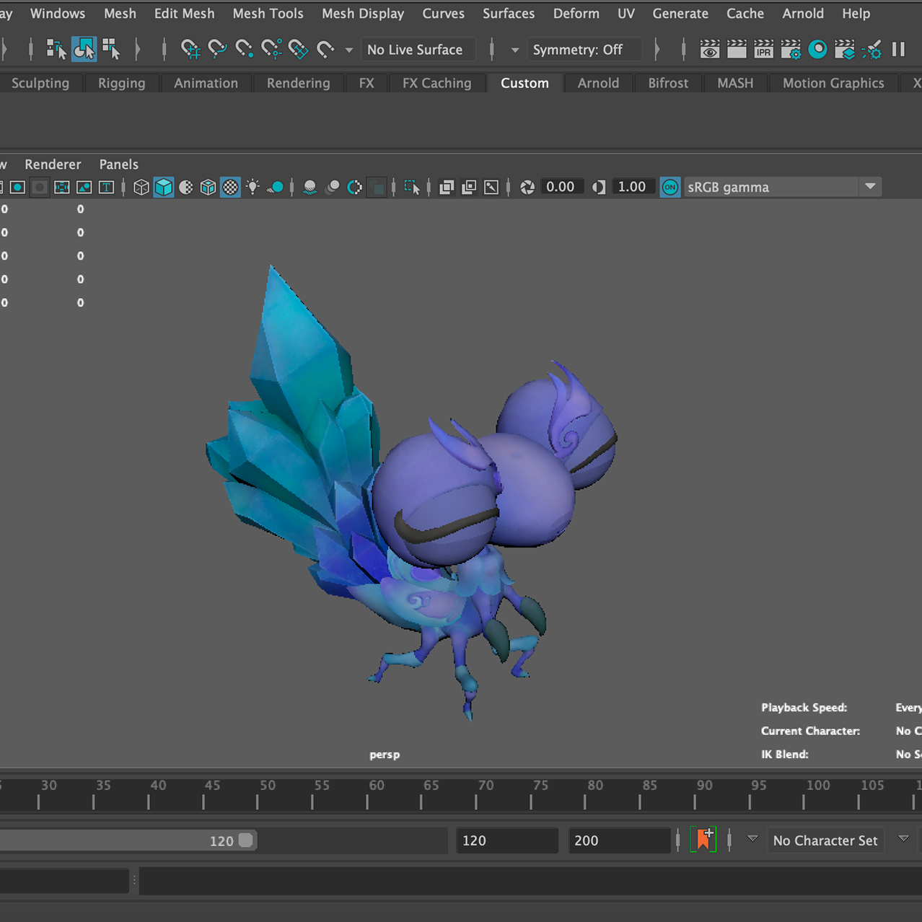Image resolution: width=922 pixels, height=922 pixels.
Task: Click the select by object type icon
Action: point(84,49)
